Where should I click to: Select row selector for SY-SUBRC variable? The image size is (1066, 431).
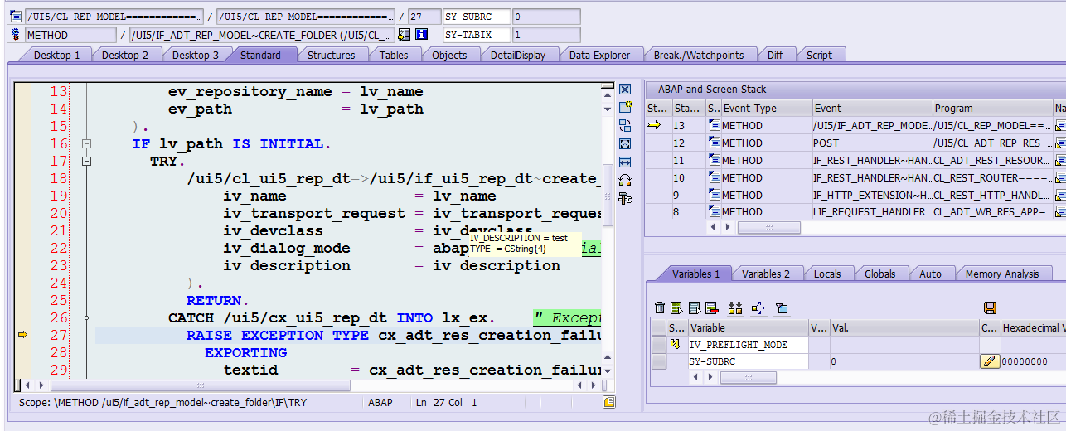point(659,361)
